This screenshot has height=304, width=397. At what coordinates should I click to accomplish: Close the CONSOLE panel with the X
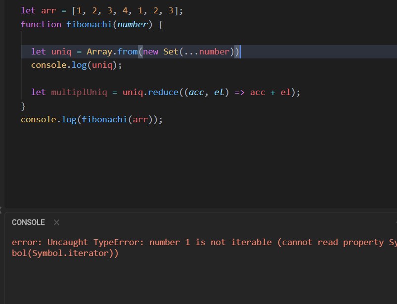[56, 222]
